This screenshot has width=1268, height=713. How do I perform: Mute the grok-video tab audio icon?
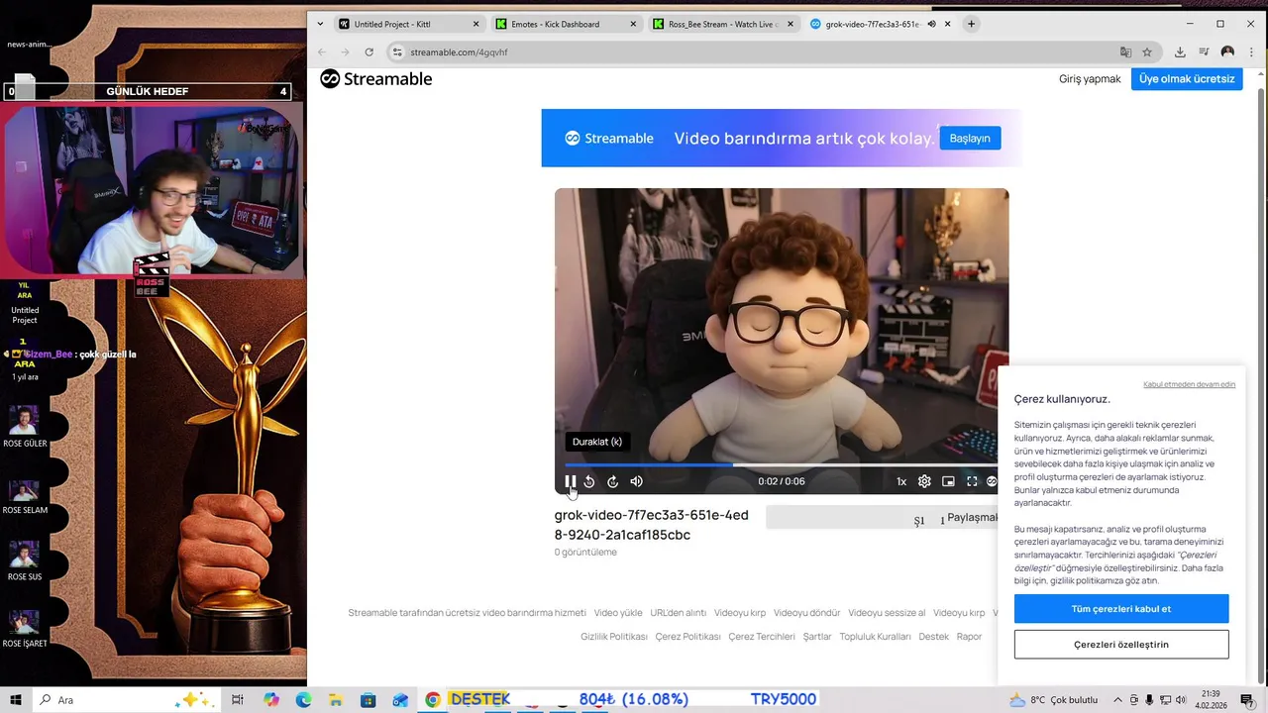[x=931, y=24]
